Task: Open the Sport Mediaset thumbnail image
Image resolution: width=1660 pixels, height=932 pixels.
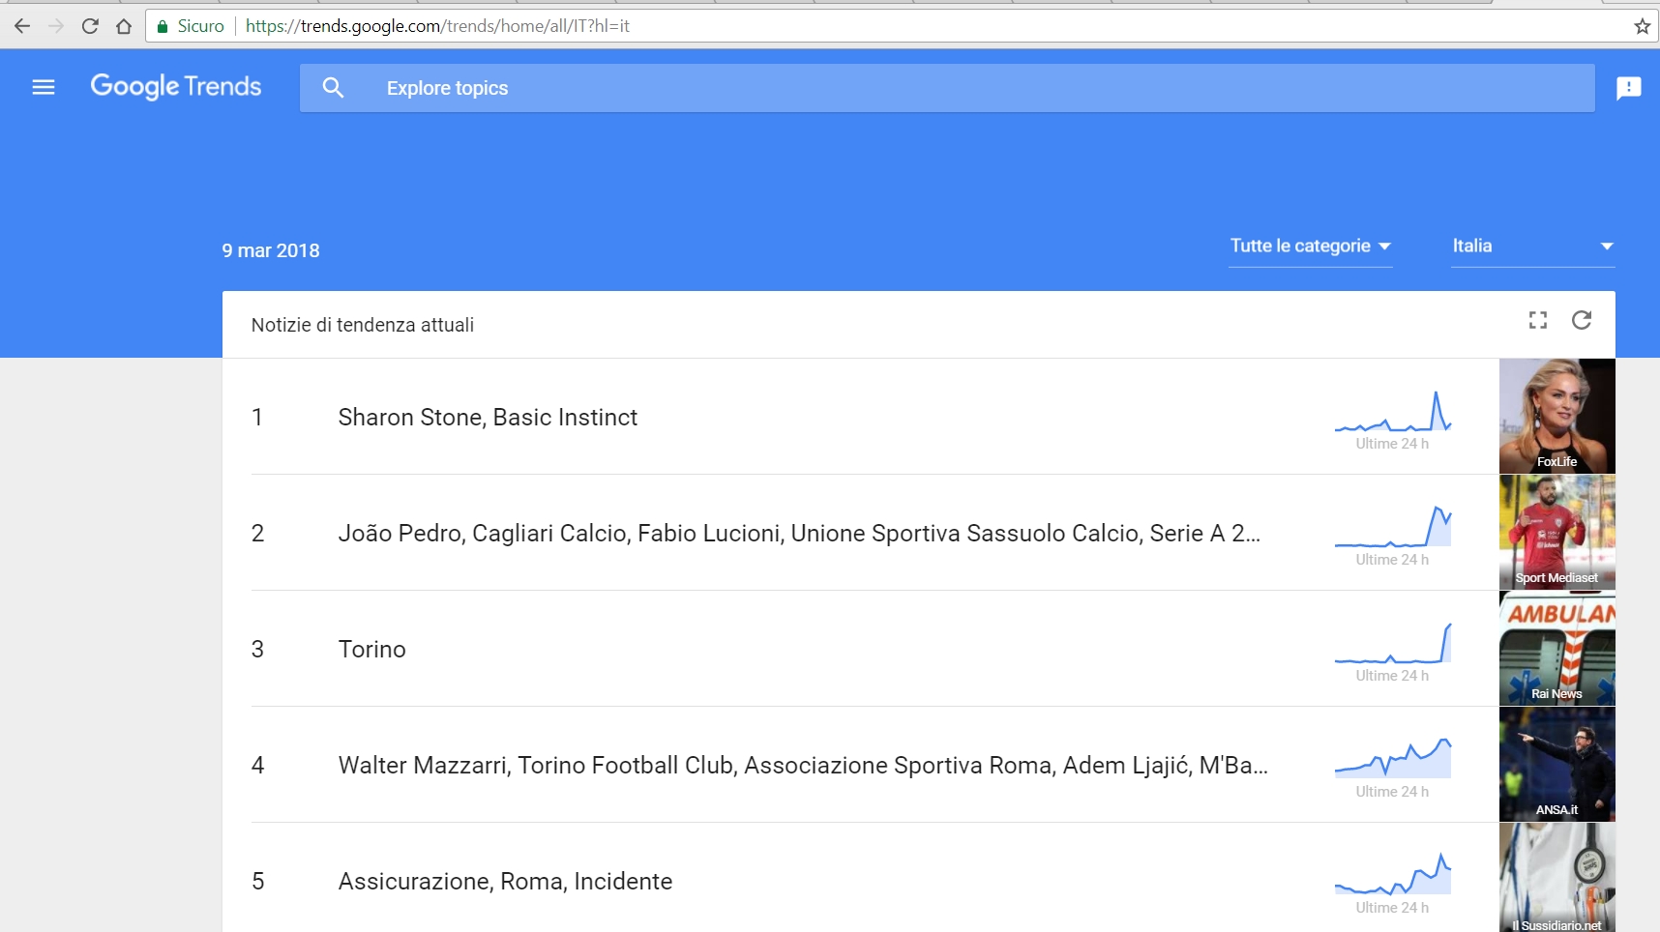Action: 1557,532
